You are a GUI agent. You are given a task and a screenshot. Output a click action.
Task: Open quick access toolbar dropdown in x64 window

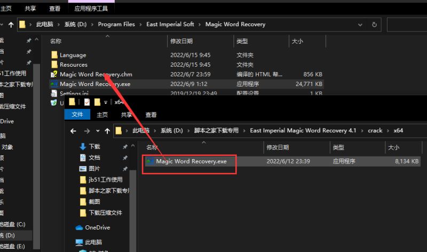(x=106, y=103)
